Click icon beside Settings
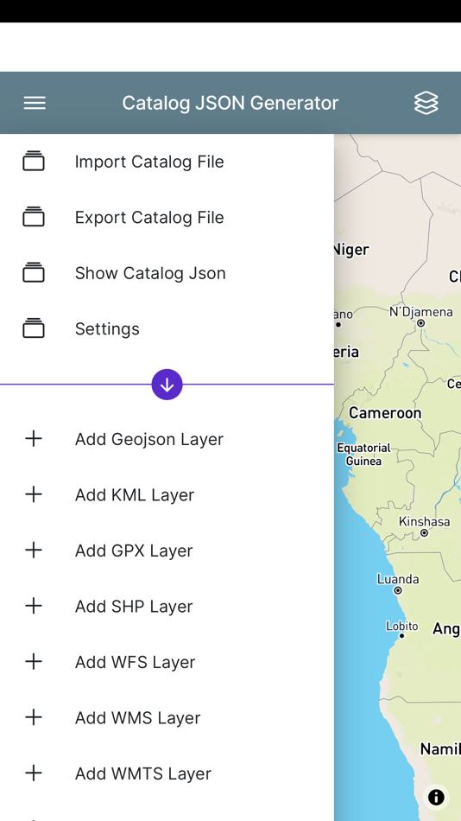The image size is (461, 821). pos(34,328)
